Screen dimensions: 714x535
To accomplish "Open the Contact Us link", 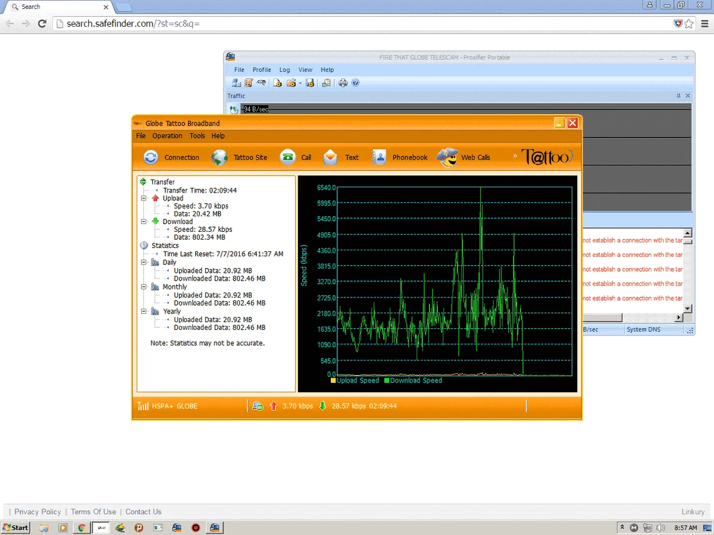I will pyautogui.click(x=143, y=512).
